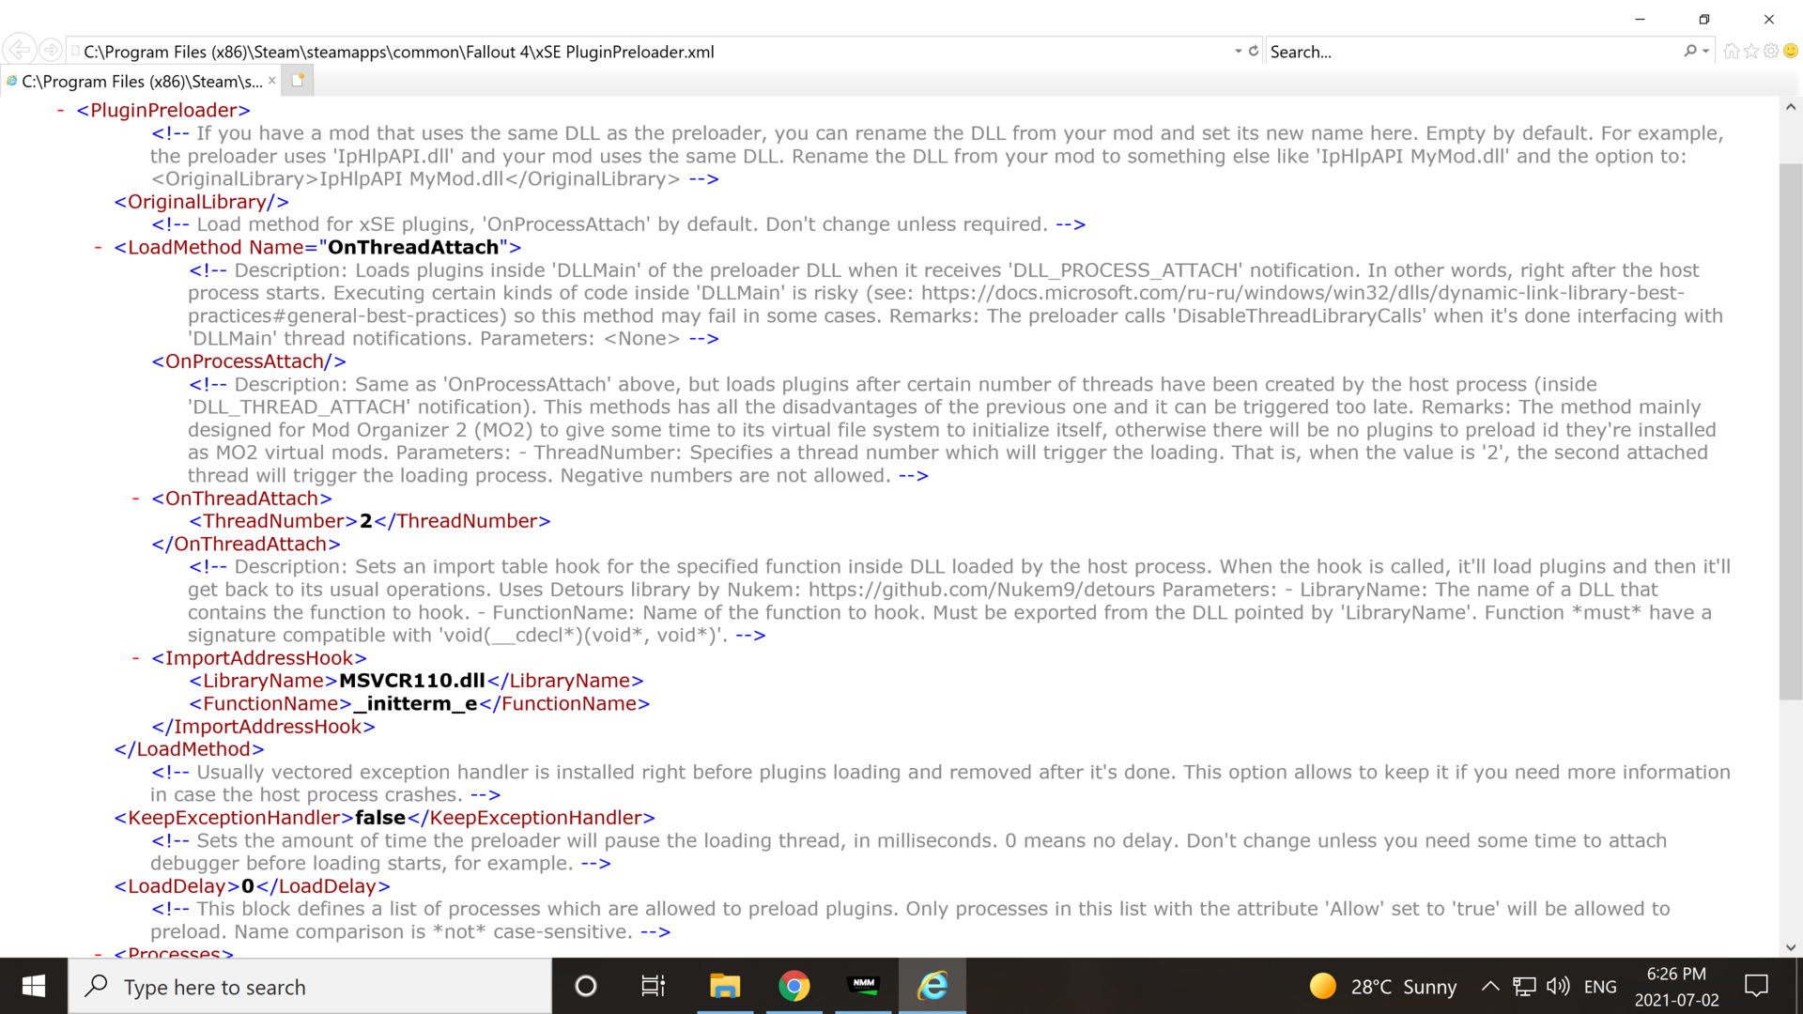Click the OnThreadAttach attribute value in LoadMethod

[x=413, y=248]
